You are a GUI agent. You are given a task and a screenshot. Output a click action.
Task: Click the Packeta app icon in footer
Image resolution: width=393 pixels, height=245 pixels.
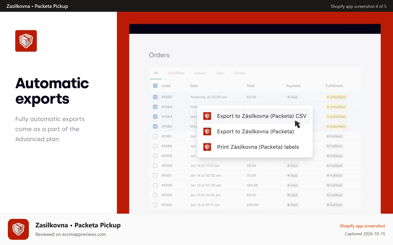point(18,229)
